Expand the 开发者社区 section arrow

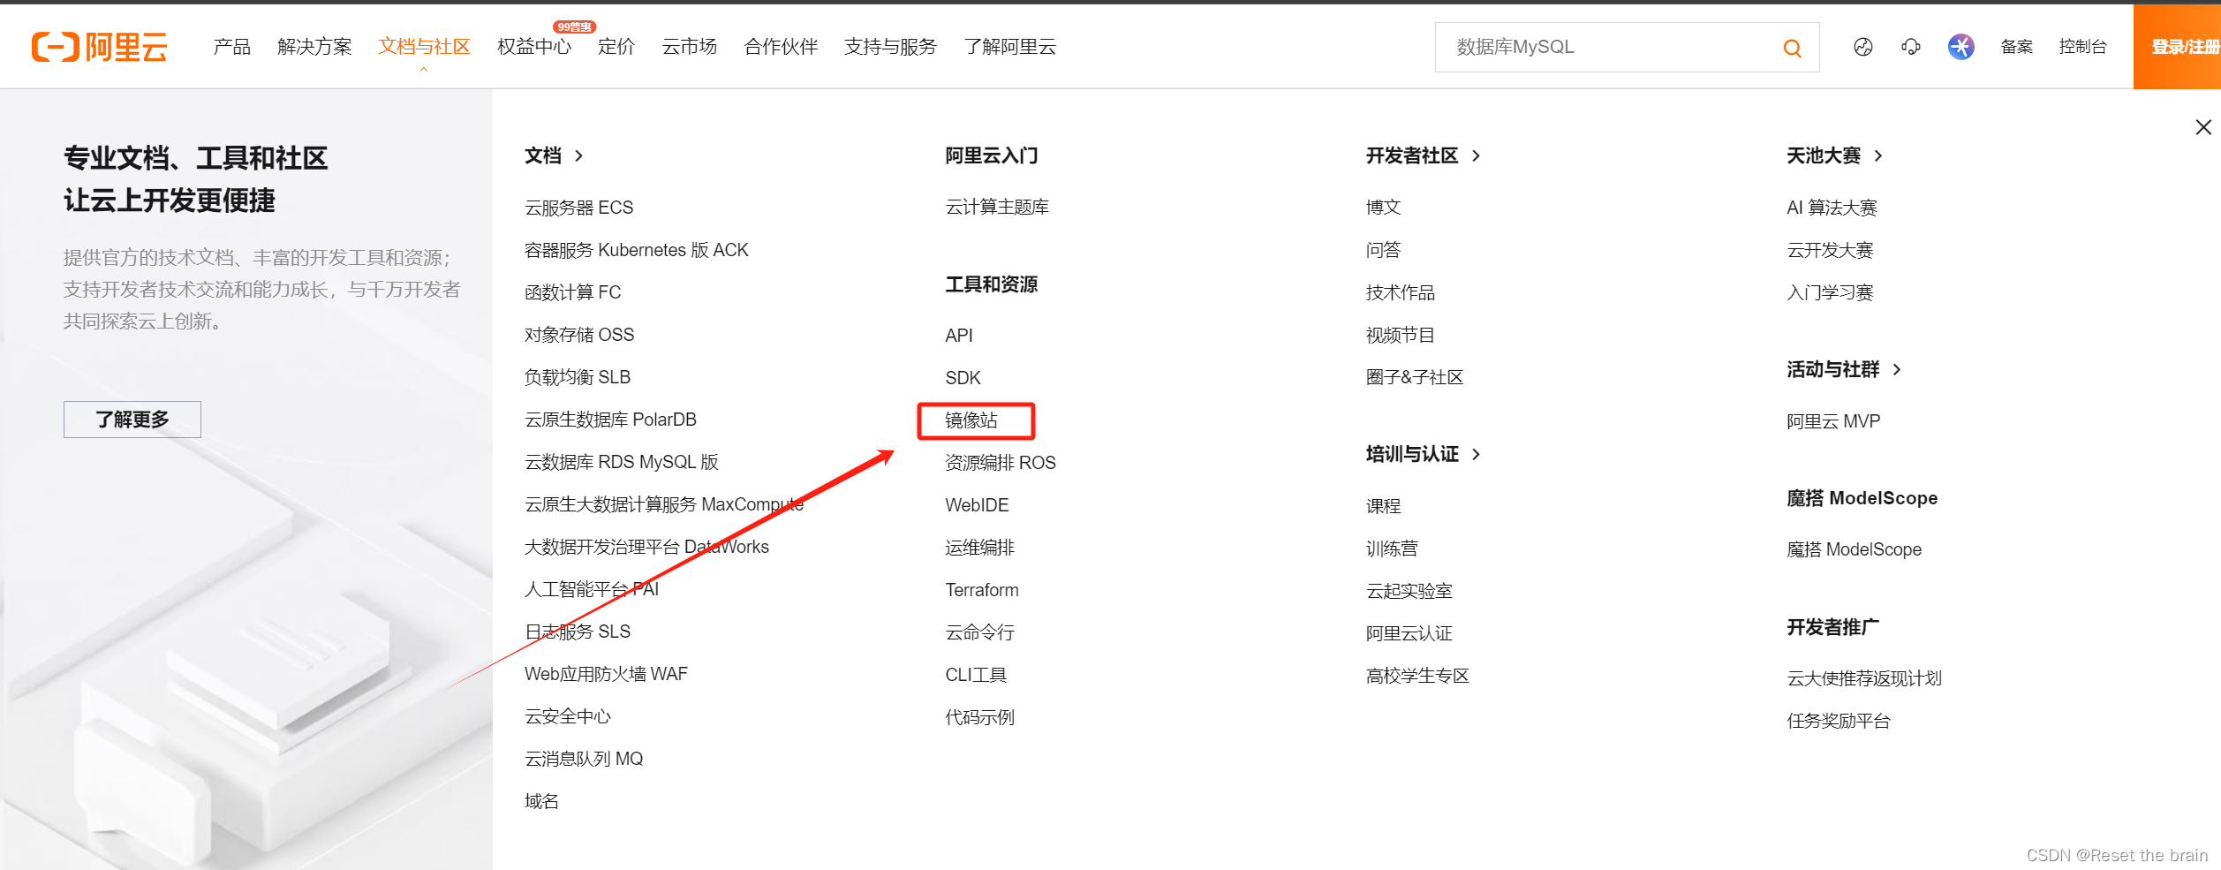click(x=1476, y=155)
